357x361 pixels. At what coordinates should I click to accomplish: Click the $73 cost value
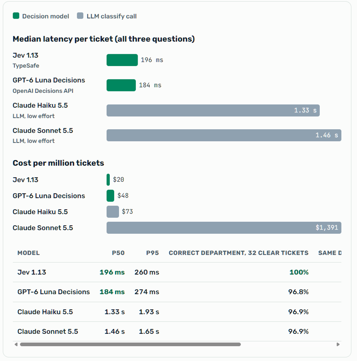pyautogui.click(x=128, y=212)
